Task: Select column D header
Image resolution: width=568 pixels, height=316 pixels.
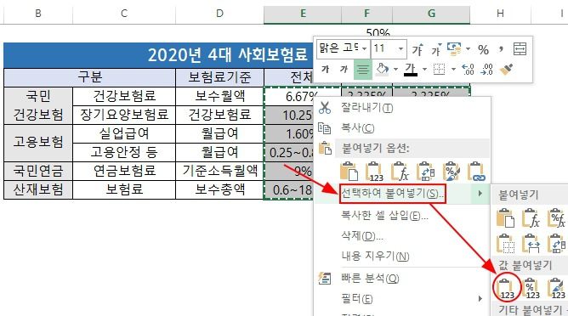Action: [219, 14]
